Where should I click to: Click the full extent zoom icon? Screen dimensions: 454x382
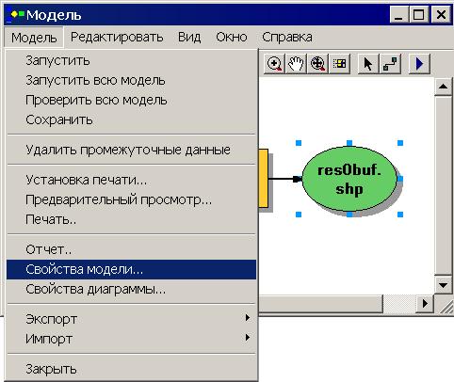317,64
